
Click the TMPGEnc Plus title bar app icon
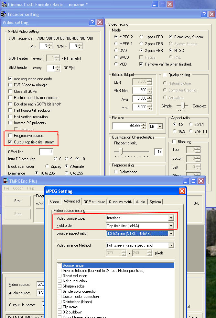coord(5,181)
